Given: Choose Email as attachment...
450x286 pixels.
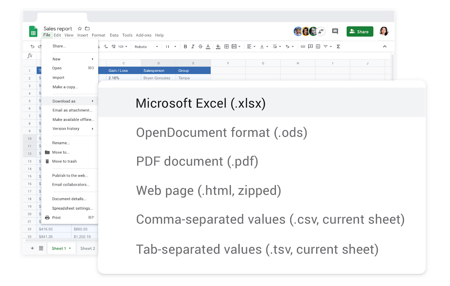Looking at the screenshot, I should (x=70, y=110).
